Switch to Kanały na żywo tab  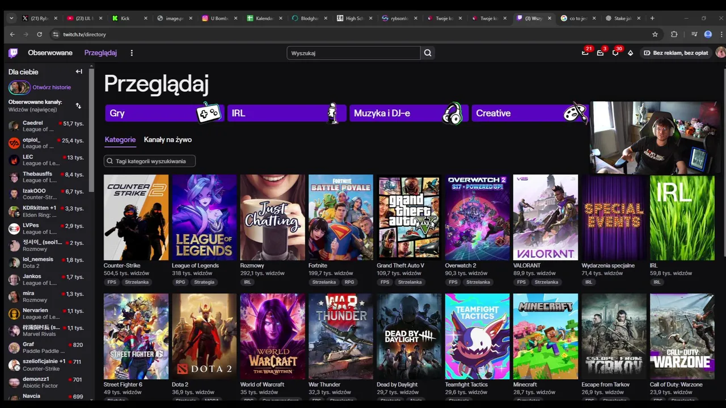(168, 139)
